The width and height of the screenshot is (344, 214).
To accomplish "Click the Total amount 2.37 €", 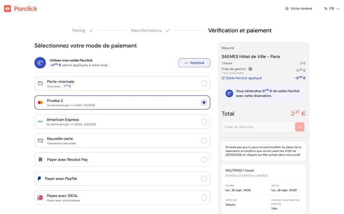I will coord(298,113).
